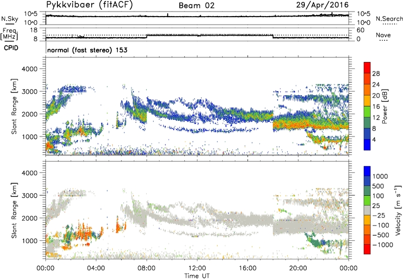The image size is (403, 279).
Task: Click the 'Pykkvibaer (fitACF)' title text
Action: [90, 5]
